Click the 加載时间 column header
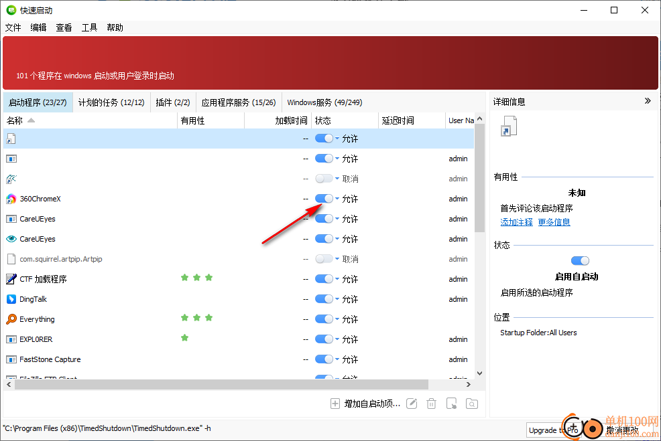 [x=278, y=120]
